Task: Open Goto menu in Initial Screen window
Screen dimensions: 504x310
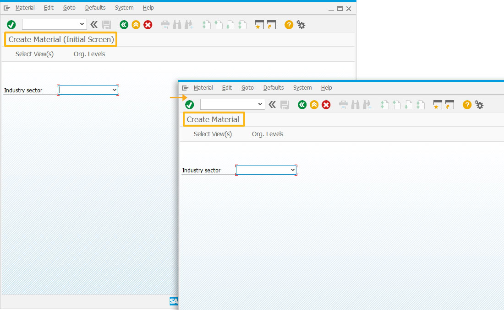Action: pos(70,8)
